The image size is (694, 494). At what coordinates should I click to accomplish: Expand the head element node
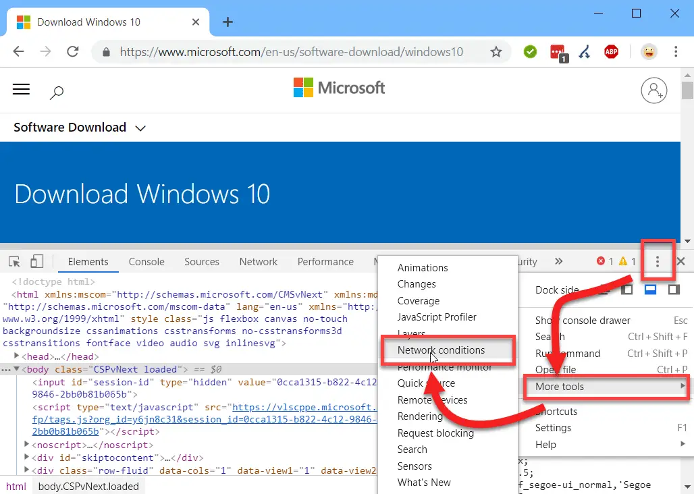click(16, 356)
